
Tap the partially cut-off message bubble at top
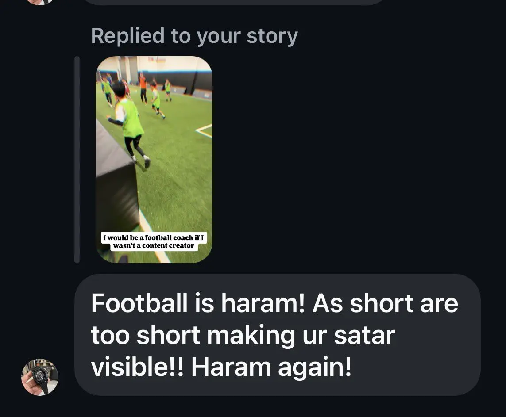pos(234,2)
